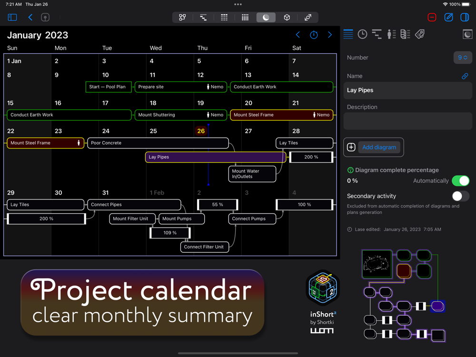Tap the 55 % progress box
This screenshot has width=476, height=357.
(218, 204)
